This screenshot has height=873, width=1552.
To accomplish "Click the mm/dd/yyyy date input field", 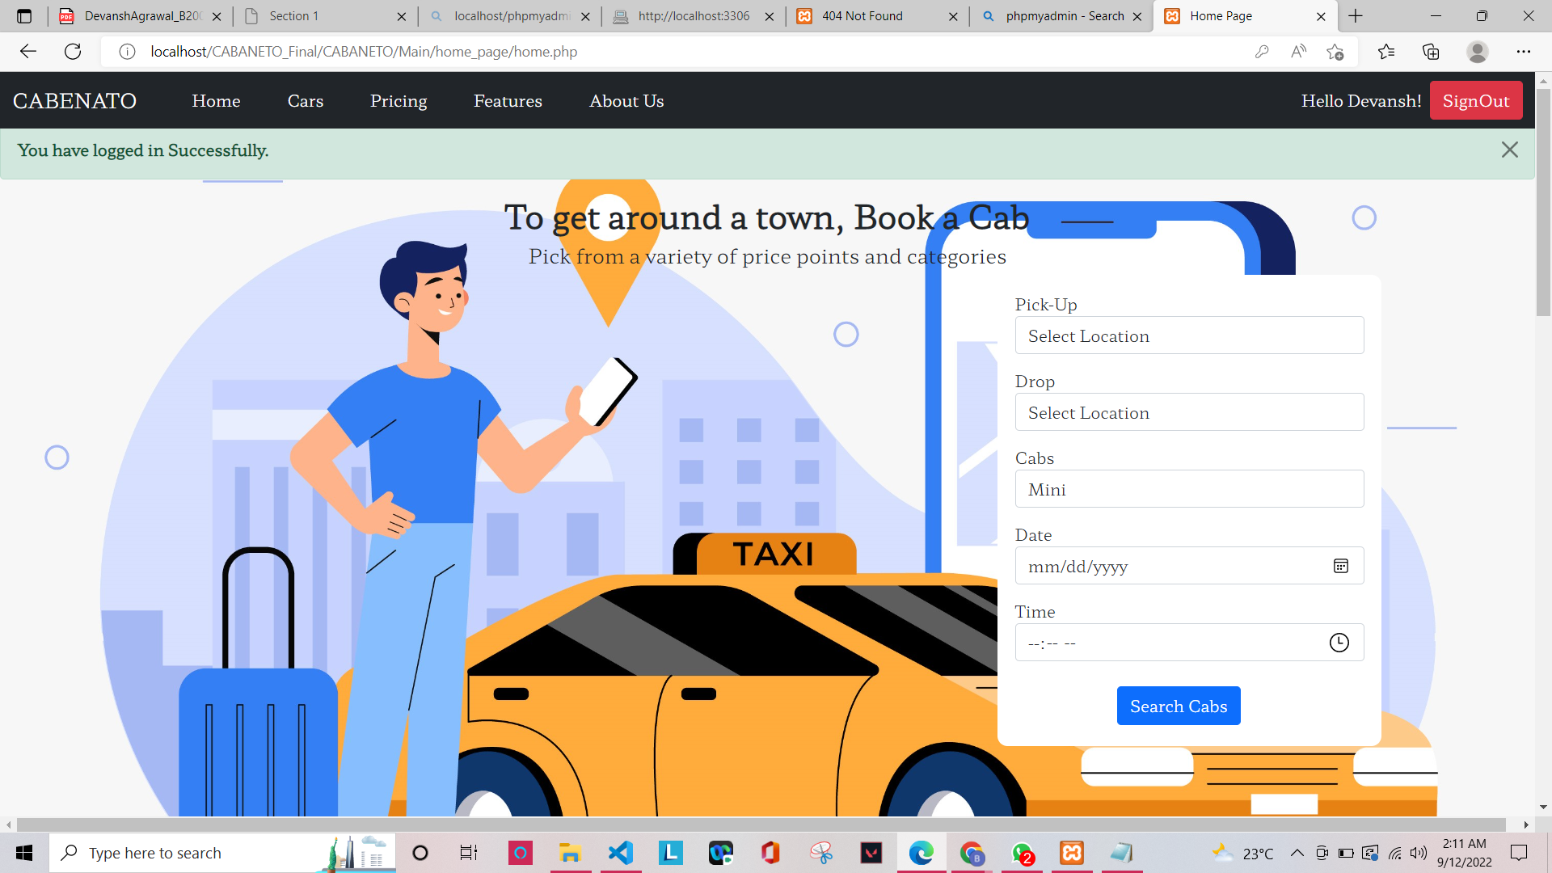I will coord(1148,566).
